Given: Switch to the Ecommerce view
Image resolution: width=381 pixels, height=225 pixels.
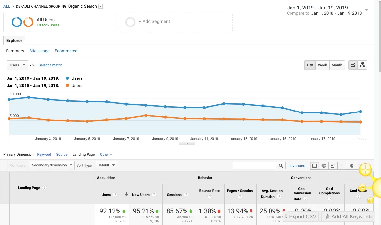Looking at the screenshot, I should (x=66, y=51).
